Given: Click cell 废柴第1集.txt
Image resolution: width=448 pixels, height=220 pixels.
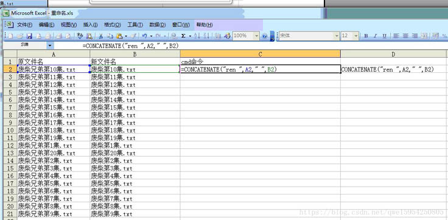Looking at the screenshot, I should (135, 145).
